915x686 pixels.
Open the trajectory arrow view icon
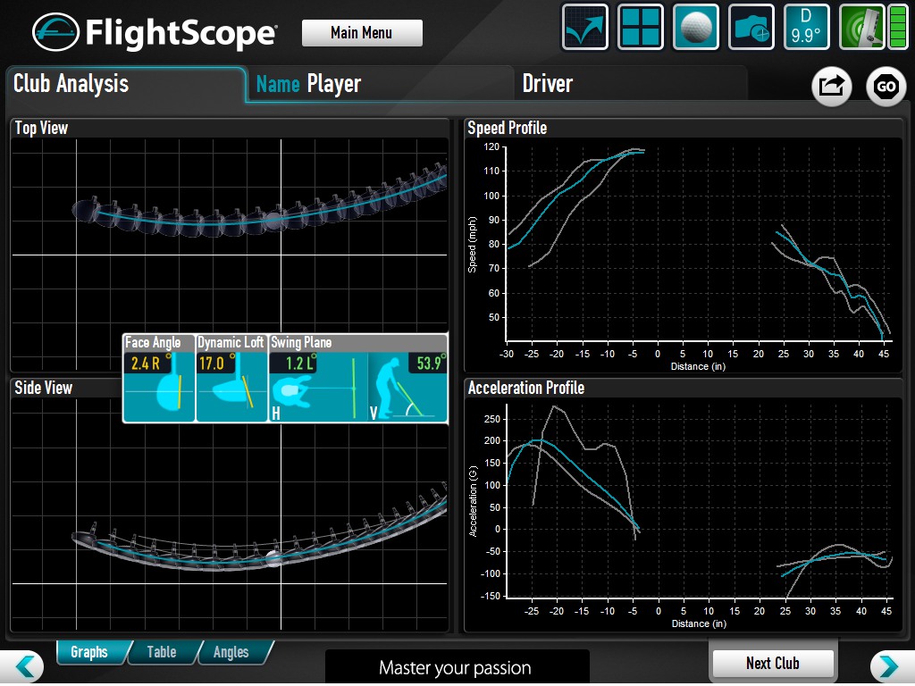(585, 28)
